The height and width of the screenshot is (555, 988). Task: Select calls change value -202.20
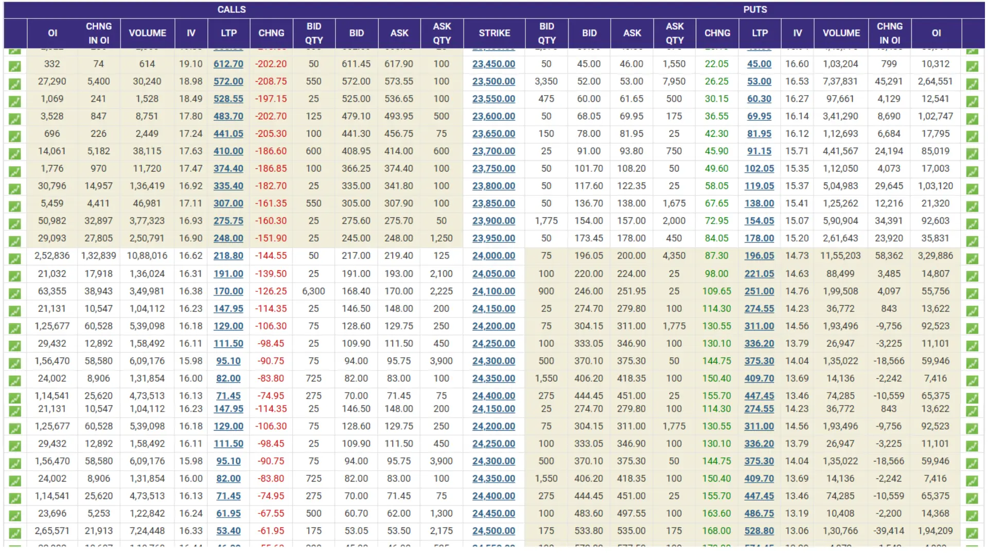[x=271, y=64]
